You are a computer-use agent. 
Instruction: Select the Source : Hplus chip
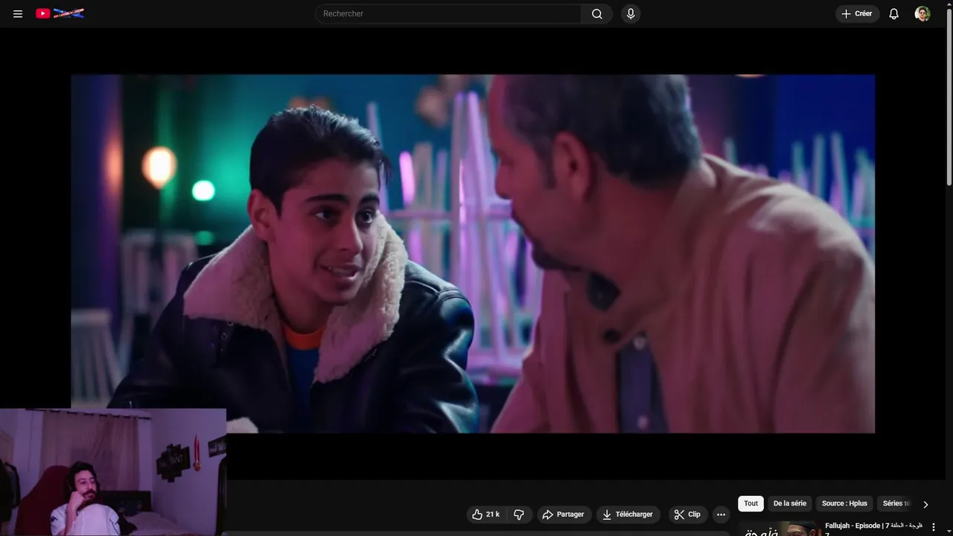pos(844,503)
